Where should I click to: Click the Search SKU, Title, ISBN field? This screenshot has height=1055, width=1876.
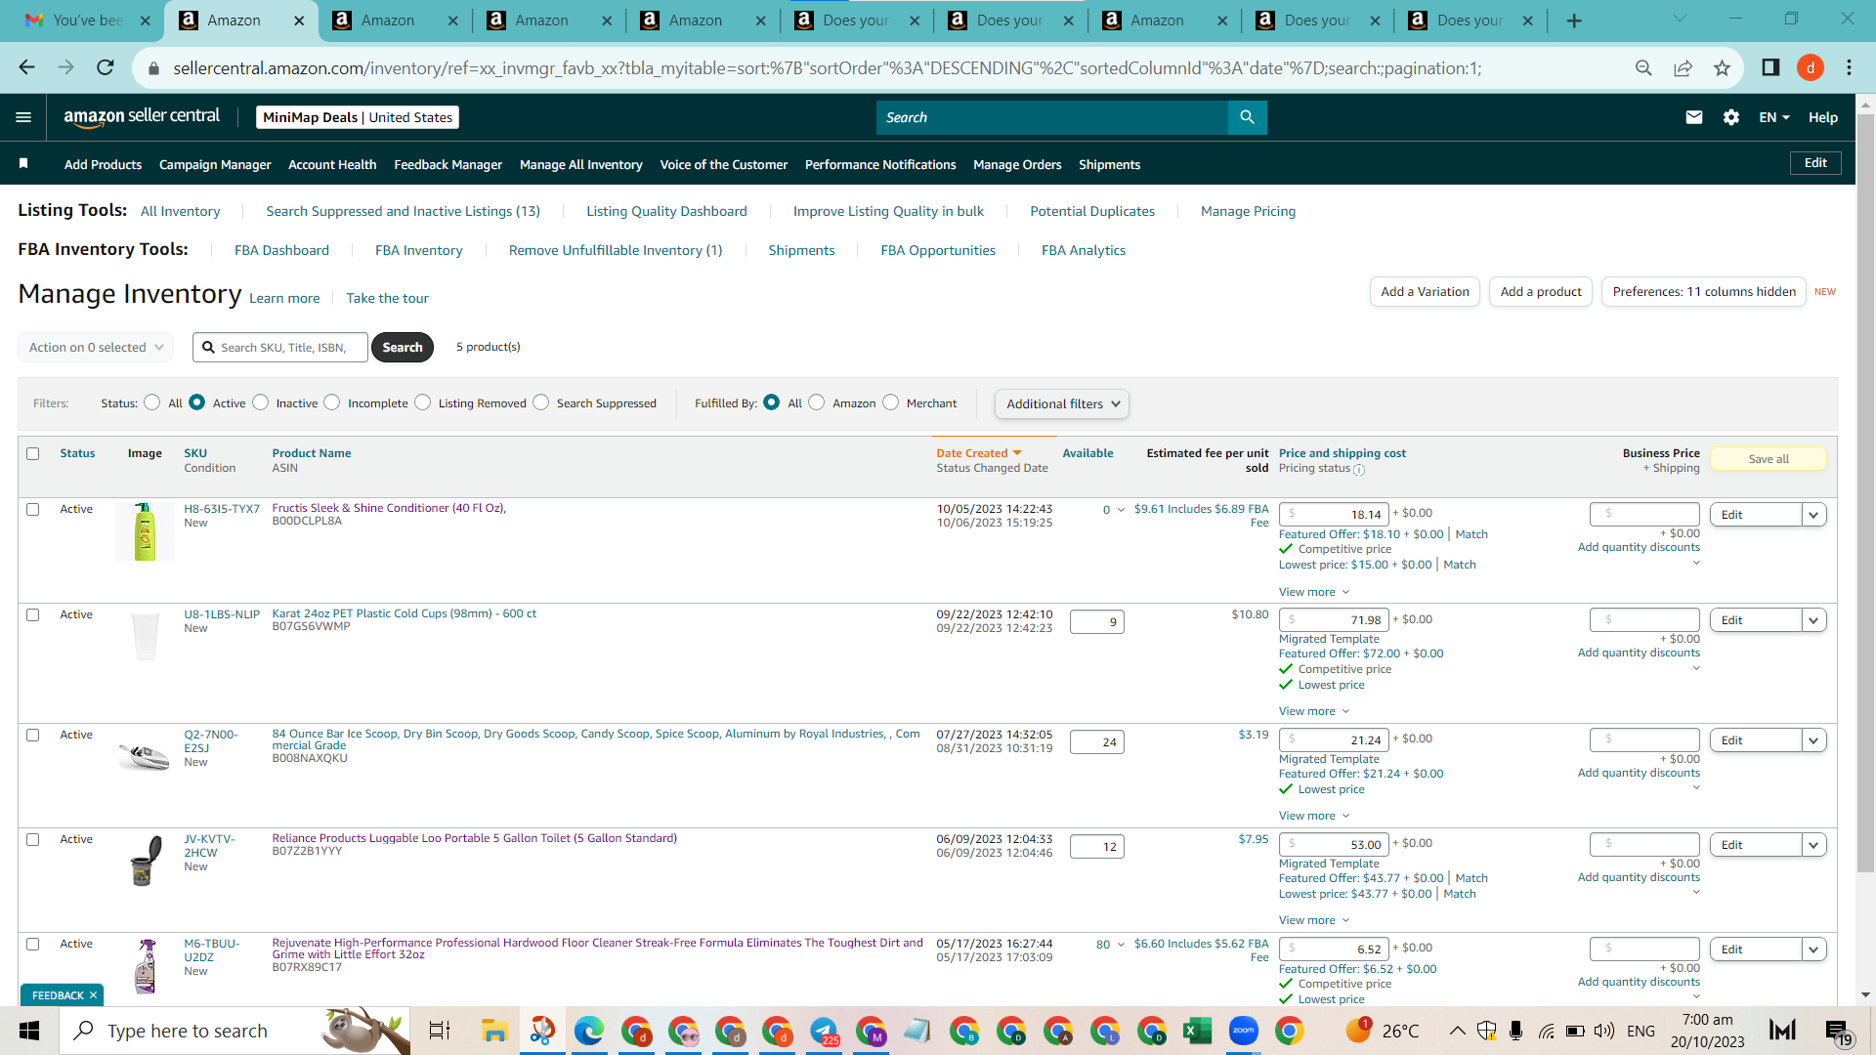click(x=280, y=347)
